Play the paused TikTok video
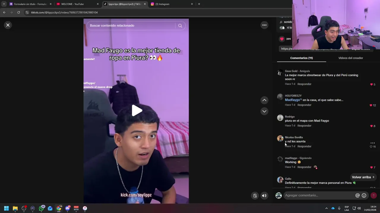Image resolution: width=380 pixels, height=213 pixels. (x=137, y=111)
